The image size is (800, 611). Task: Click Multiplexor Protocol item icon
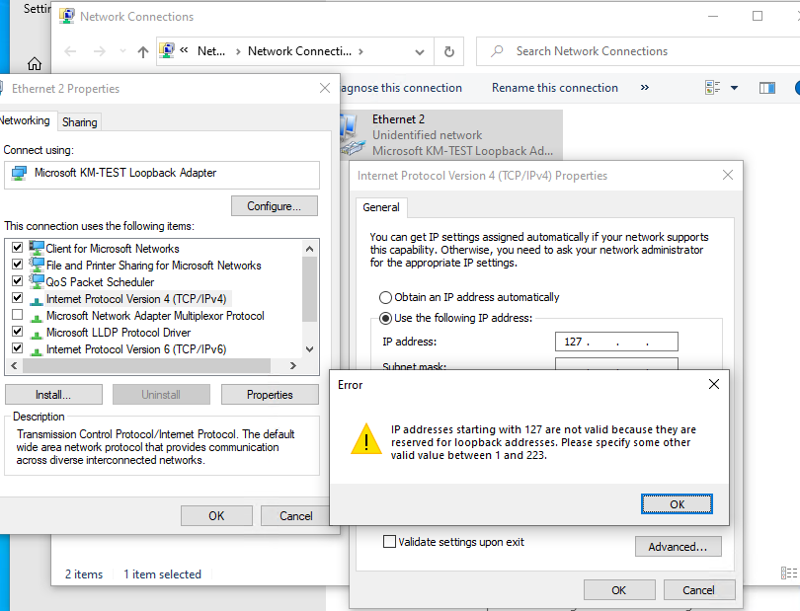pyautogui.click(x=37, y=318)
